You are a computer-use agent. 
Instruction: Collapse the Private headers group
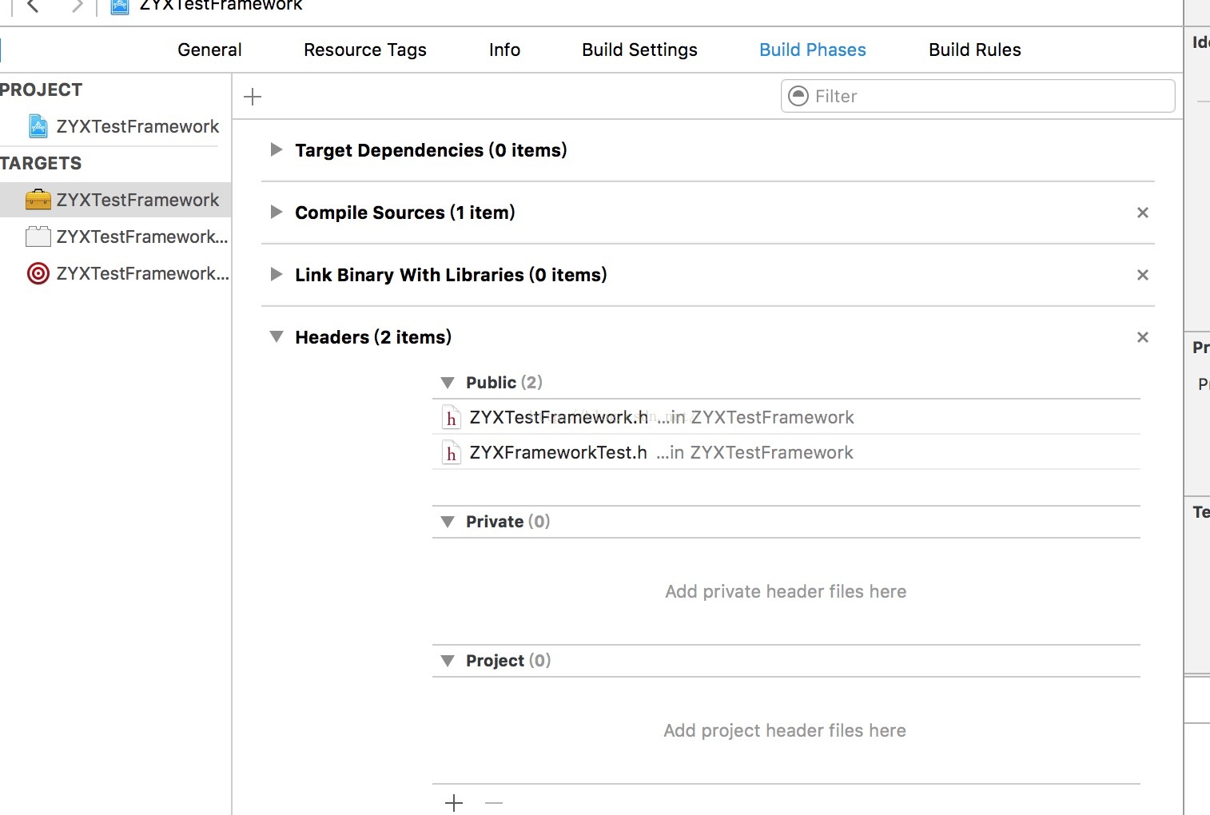tap(448, 522)
